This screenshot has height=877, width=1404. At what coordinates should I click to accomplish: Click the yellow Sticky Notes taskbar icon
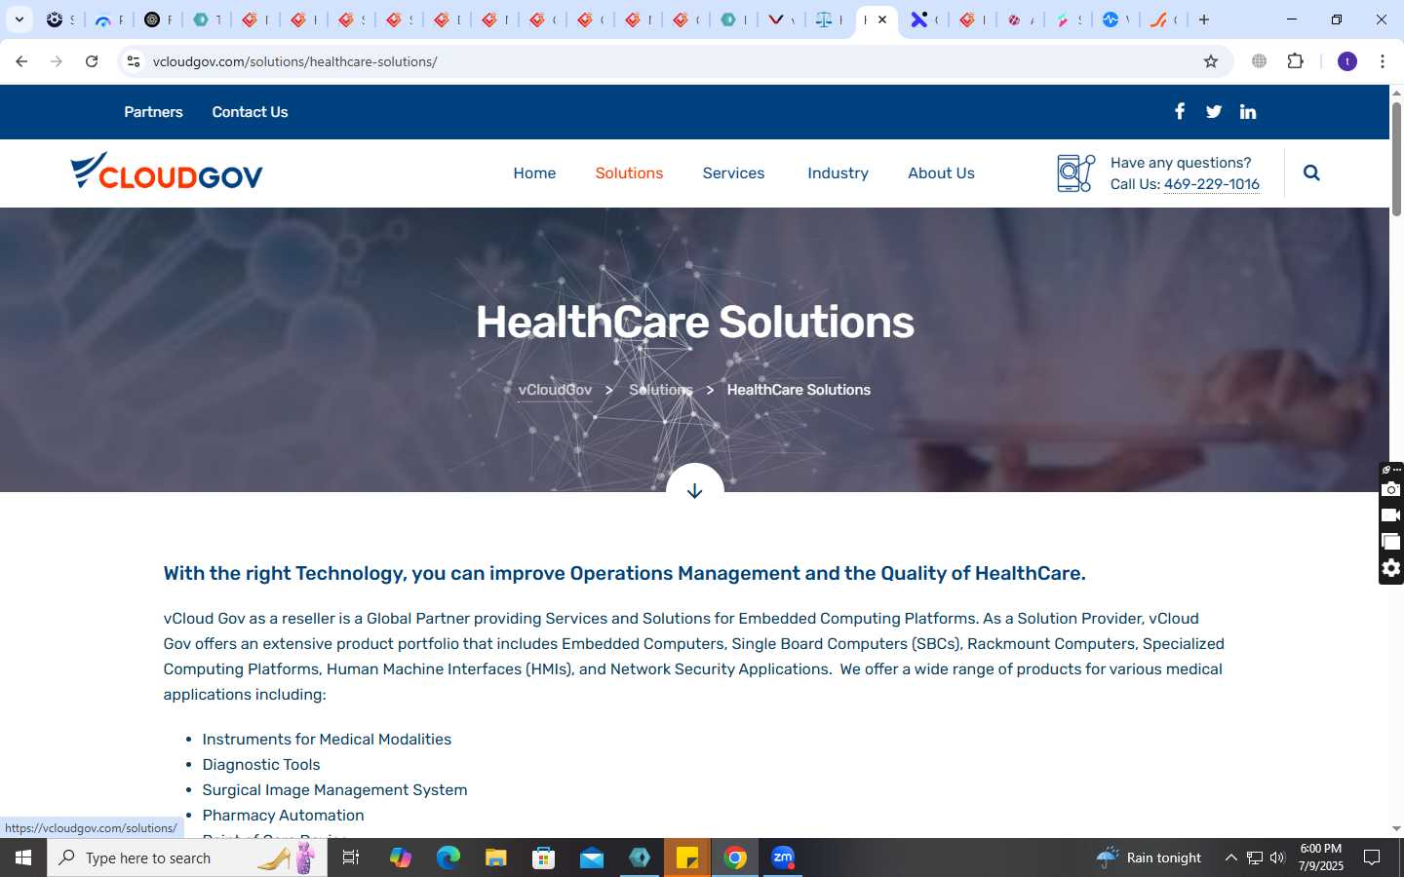(687, 858)
